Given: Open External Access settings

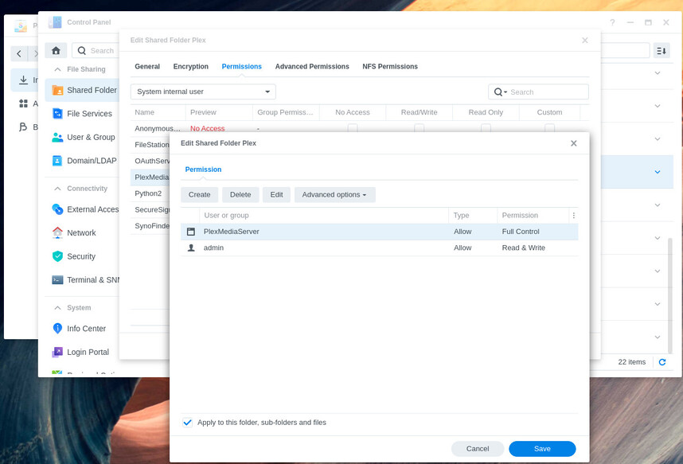Looking at the screenshot, I should tap(82, 209).
